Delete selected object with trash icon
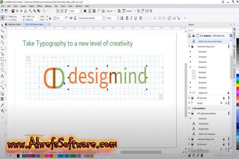Viewport: 239px width, 159px height. (202, 155)
